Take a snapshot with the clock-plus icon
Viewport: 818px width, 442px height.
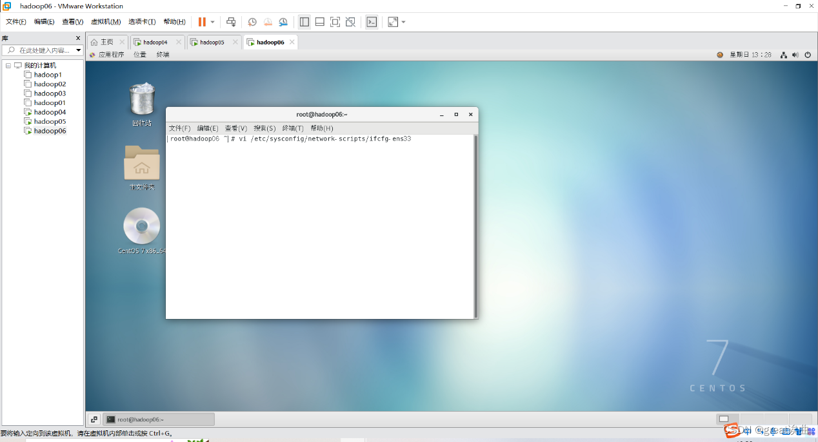point(252,22)
